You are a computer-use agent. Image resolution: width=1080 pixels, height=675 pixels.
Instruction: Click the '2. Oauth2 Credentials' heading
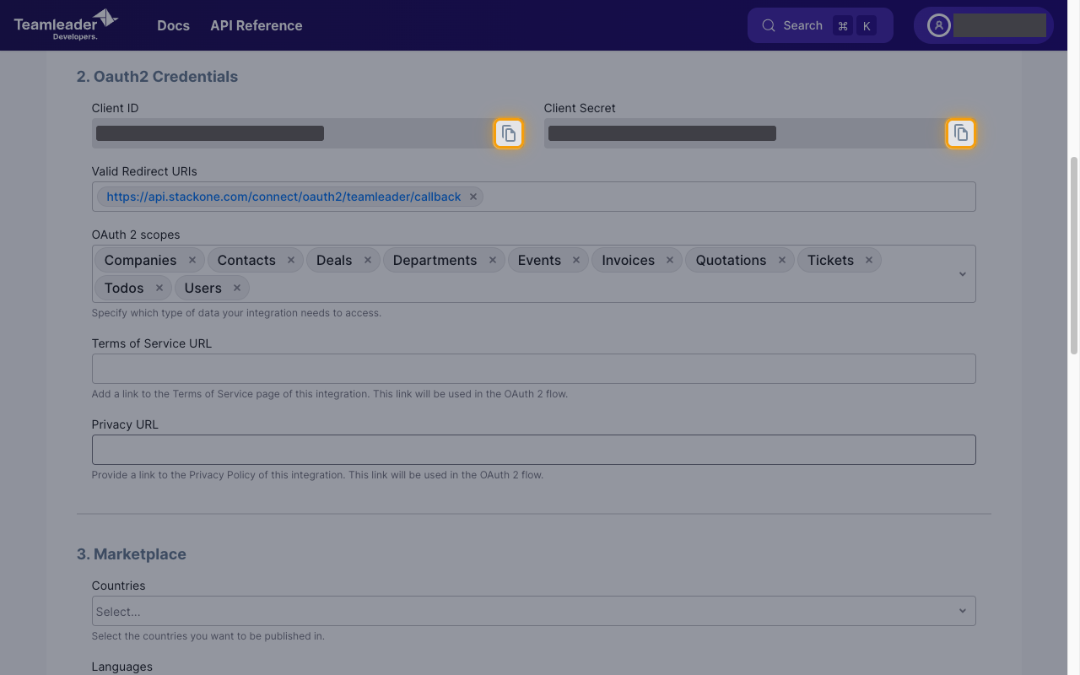157,76
